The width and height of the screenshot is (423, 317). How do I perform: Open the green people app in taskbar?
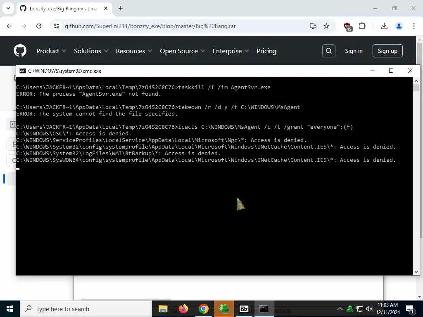223,309
